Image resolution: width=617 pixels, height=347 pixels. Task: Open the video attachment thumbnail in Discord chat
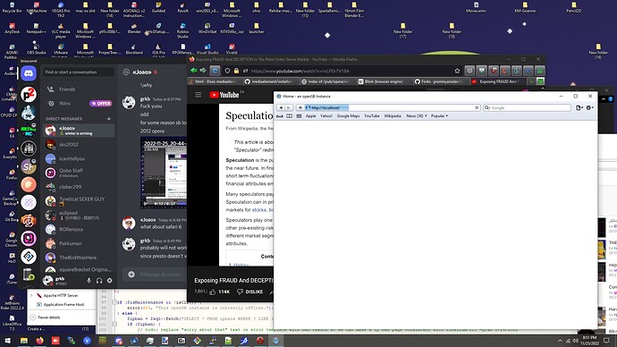(164, 173)
